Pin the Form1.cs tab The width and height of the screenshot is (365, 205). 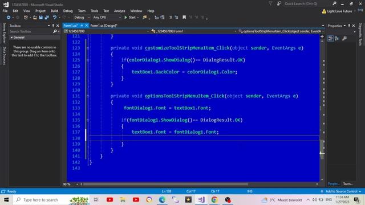pos(82,26)
